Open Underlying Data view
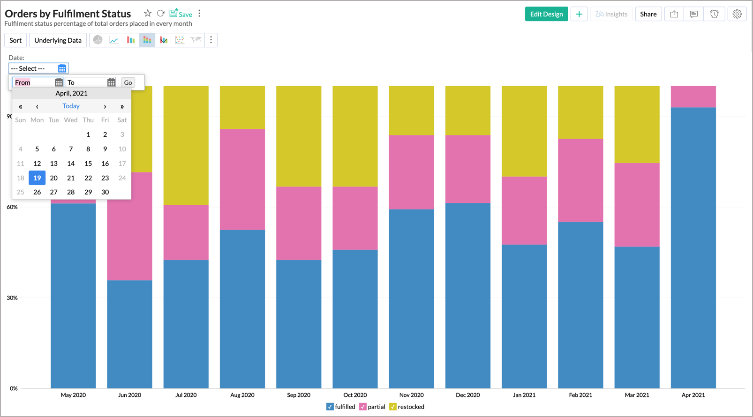 click(x=58, y=40)
